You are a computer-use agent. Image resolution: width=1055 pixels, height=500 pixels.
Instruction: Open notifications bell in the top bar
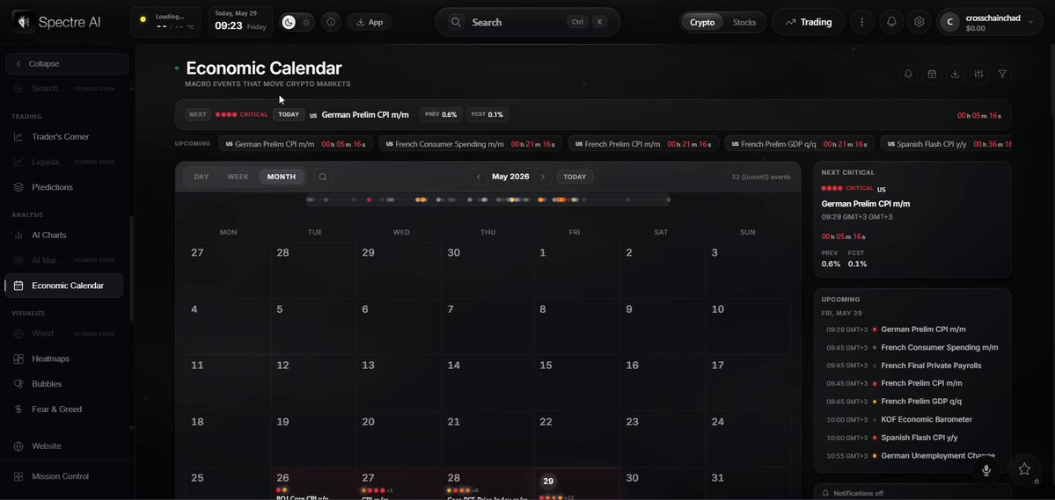(x=891, y=22)
